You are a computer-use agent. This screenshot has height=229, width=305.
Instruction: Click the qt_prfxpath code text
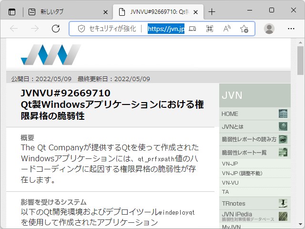tap(156, 159)
